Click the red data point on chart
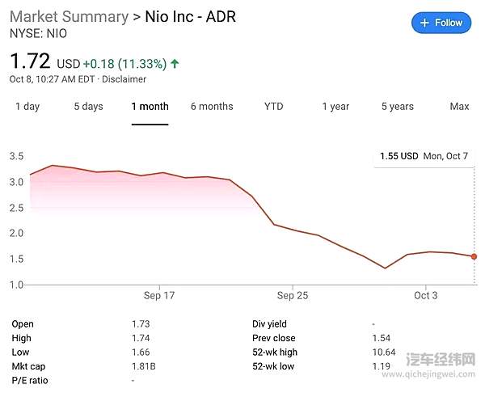This screenshot has width=485, height=397. [474, 256]
